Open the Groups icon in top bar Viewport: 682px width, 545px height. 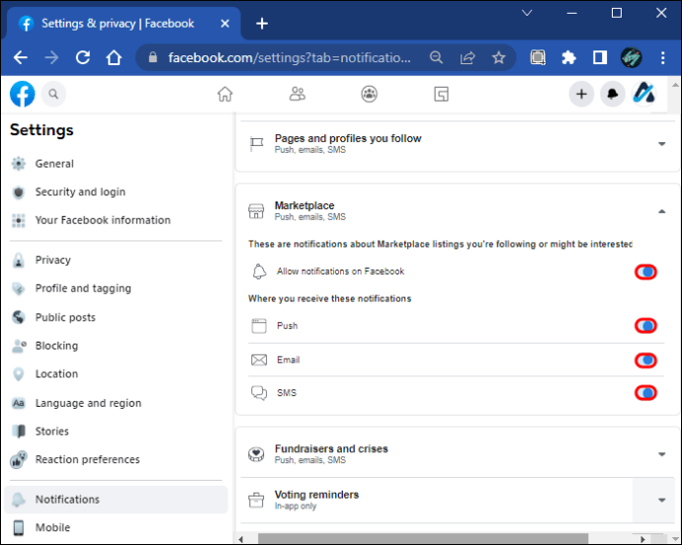click(369, 94)
